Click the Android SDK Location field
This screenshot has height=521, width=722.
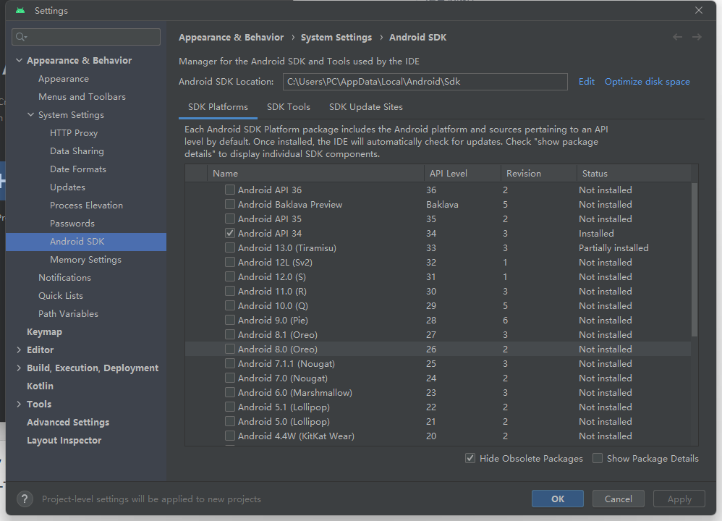pyautogui.click(x=425, y=82)
